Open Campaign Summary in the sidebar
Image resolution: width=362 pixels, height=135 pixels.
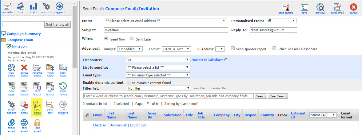[x=24, y=34]
